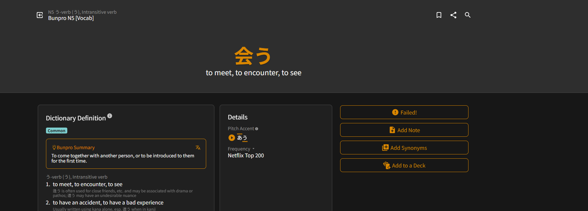Open the Bunpro N5 [Vocab] deck link
The height and width of the screenshot is (211, 588).
71,18
